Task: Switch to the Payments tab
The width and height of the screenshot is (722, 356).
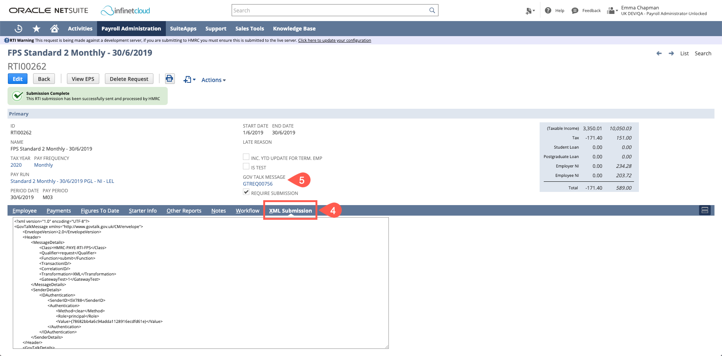Action: point(59,210)
